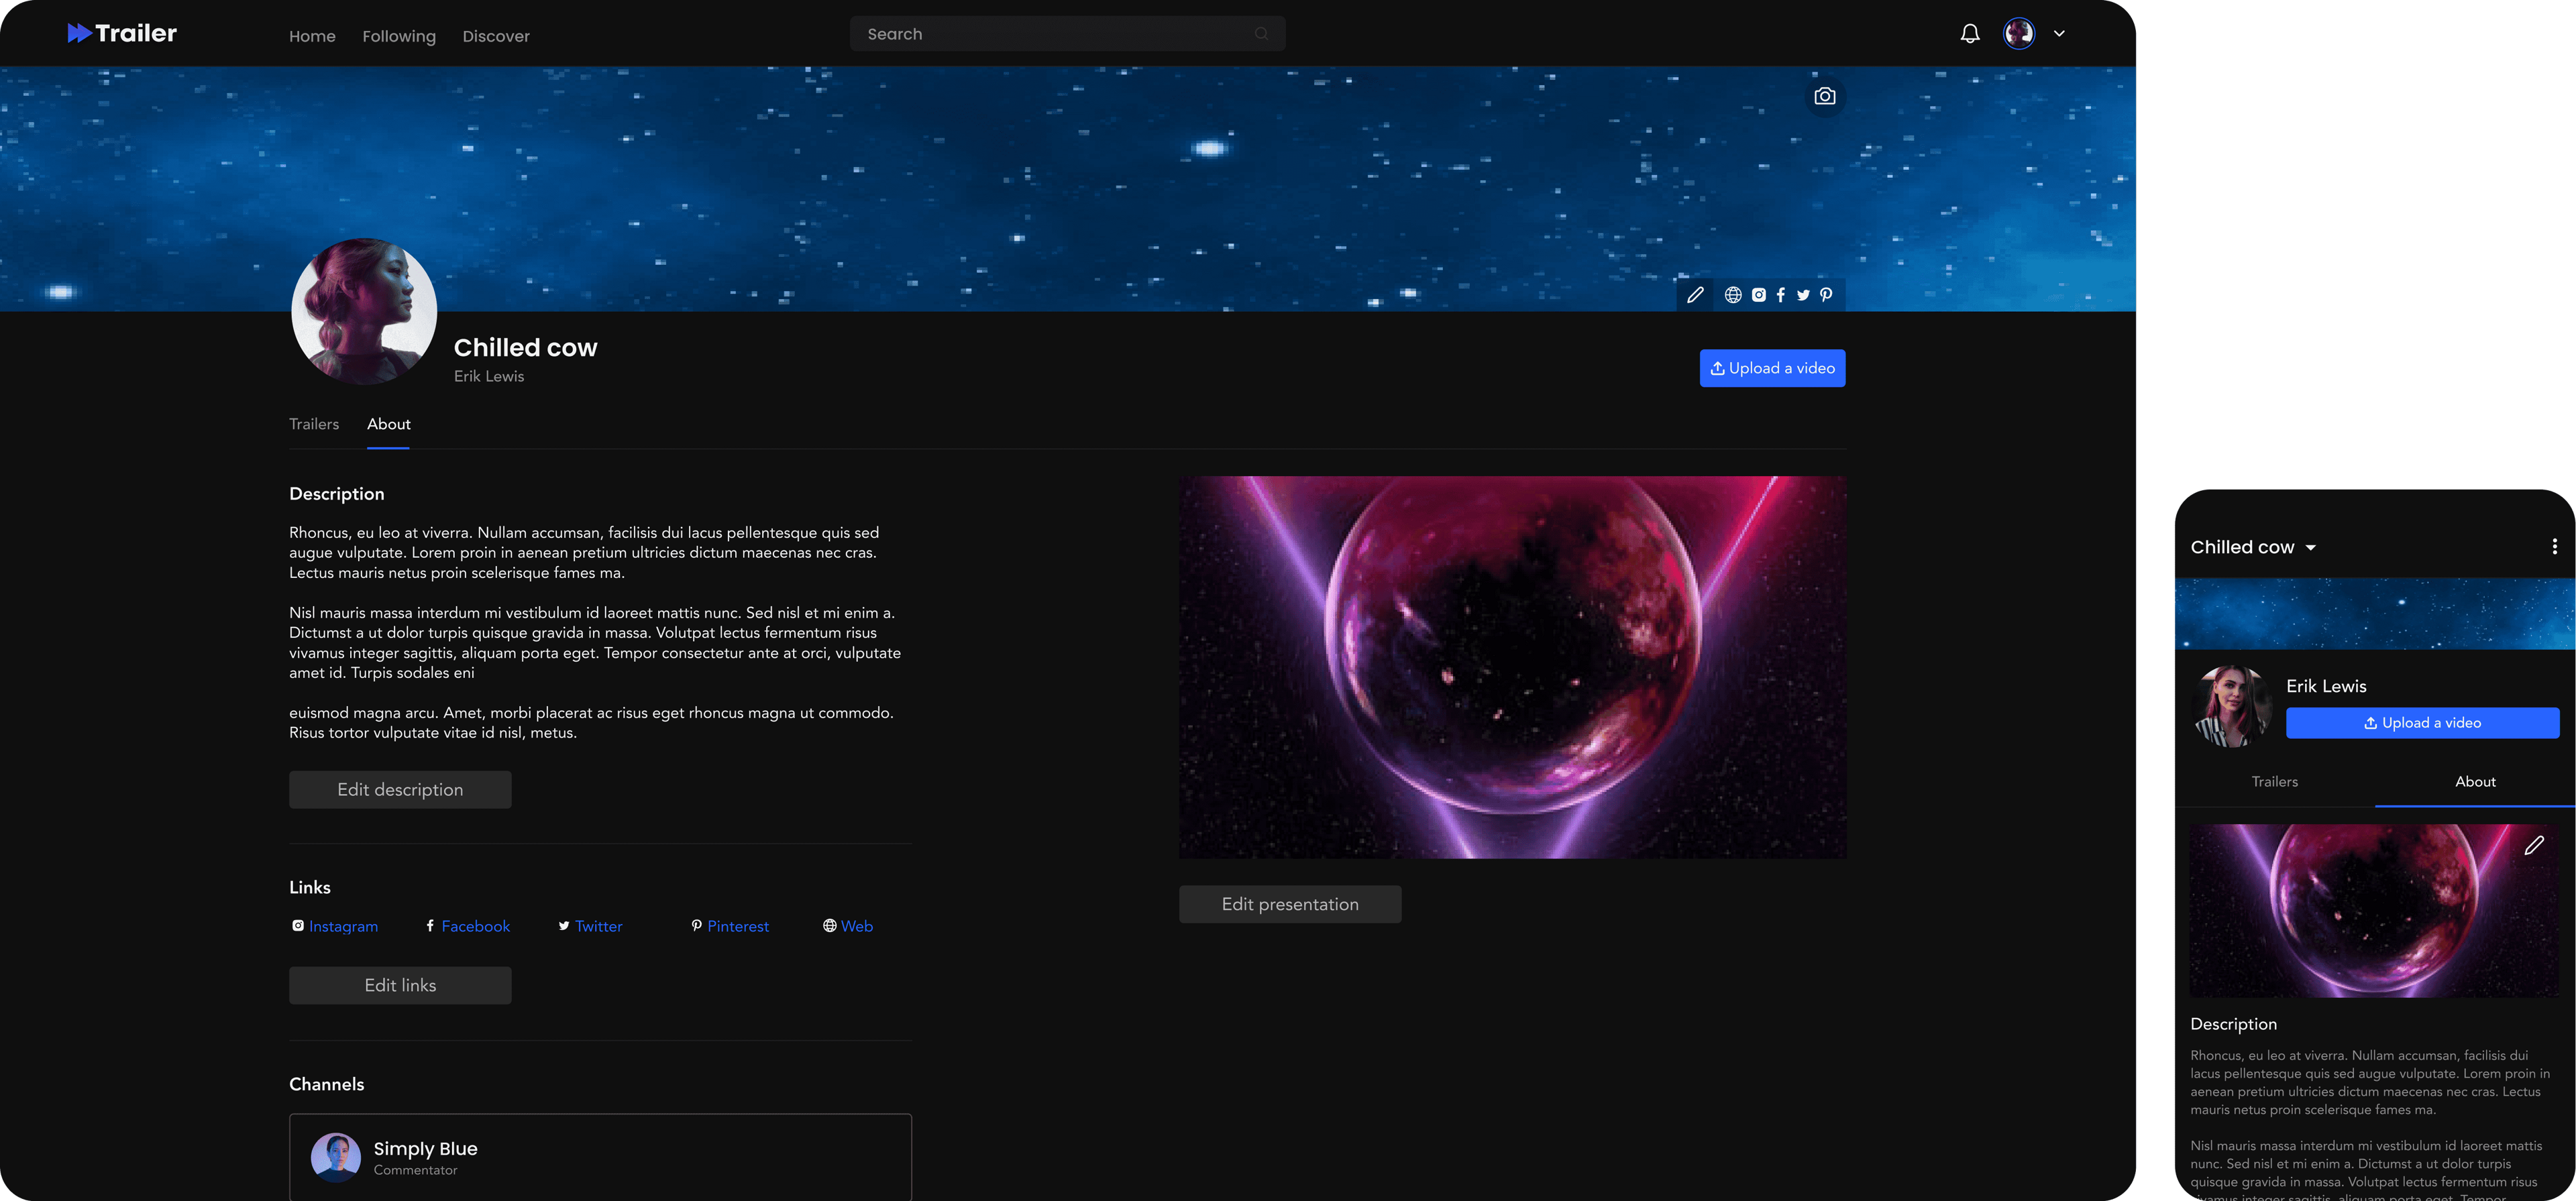Open the Pinterest icon on the banner
Screen dimensions: 2576x1201
pos(1826,295)
